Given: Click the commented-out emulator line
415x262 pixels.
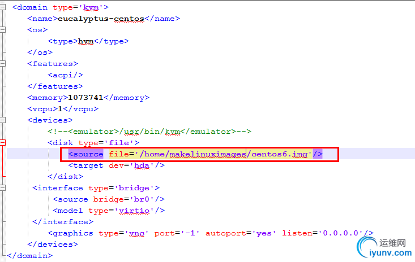Looking at the screenshot, I should (x=149, y=132).
